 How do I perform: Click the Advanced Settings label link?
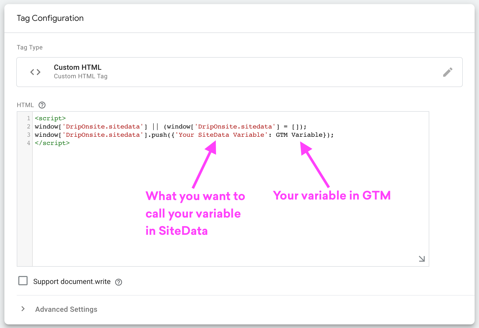coord(66,309)
